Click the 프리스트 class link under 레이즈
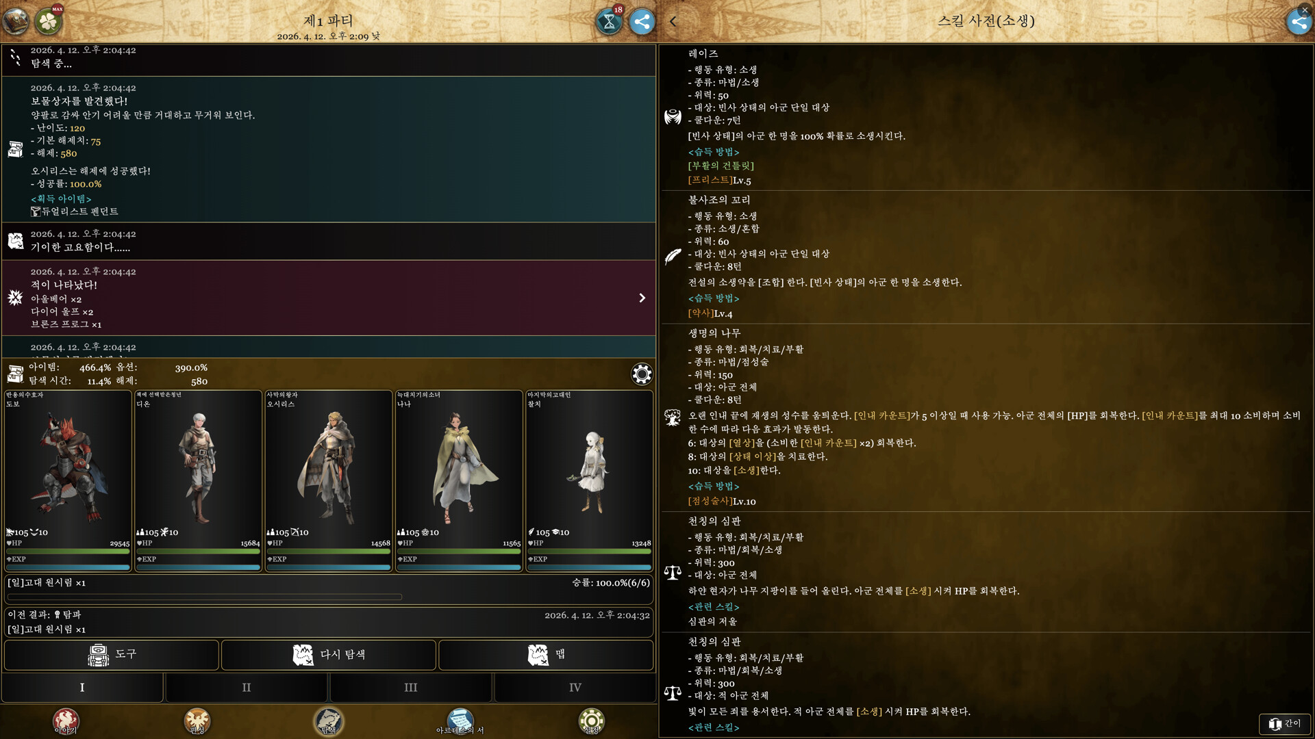Screen dimensions: 1315x739 [x=710, y=180]
